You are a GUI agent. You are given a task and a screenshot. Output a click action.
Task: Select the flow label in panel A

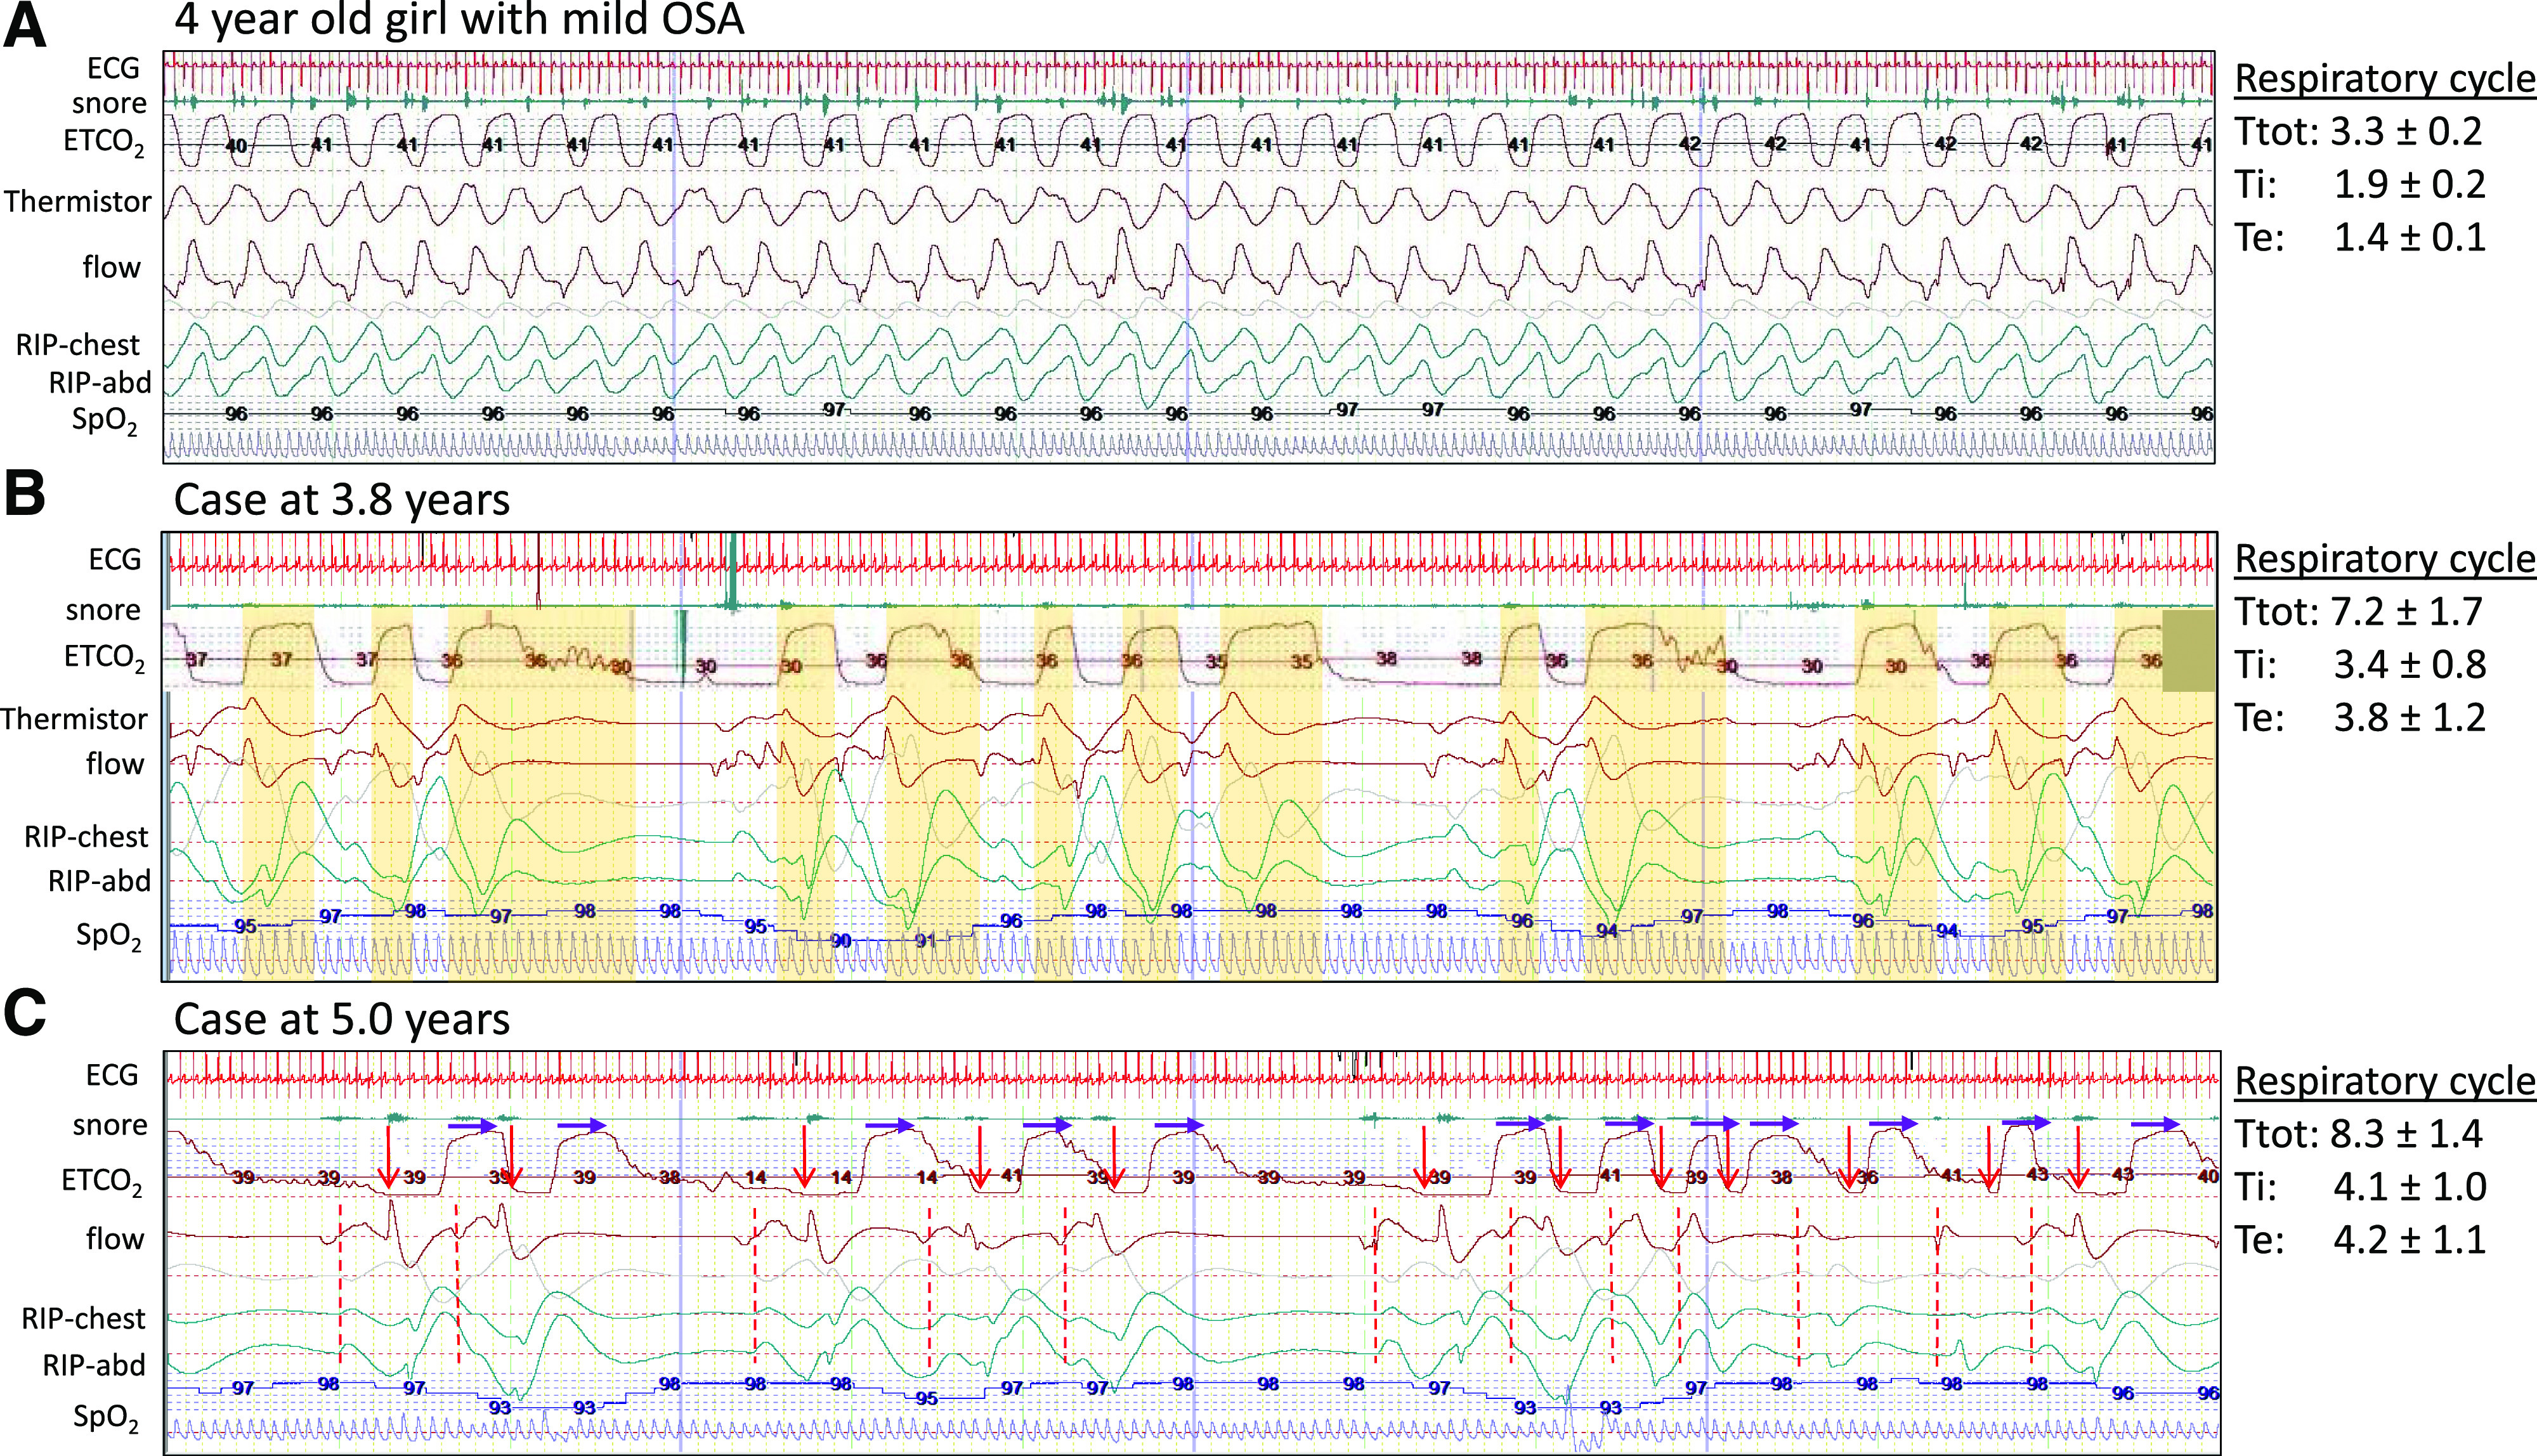click(112, 267)
